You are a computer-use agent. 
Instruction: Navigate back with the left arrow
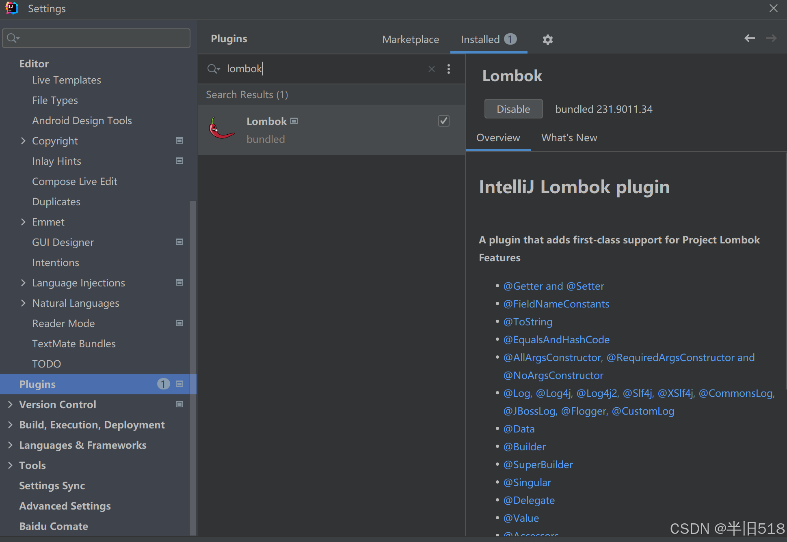click(x=750, y=38)
